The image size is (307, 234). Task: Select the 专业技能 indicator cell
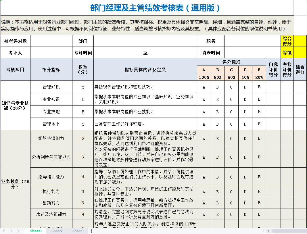click(x=51, y=112)
